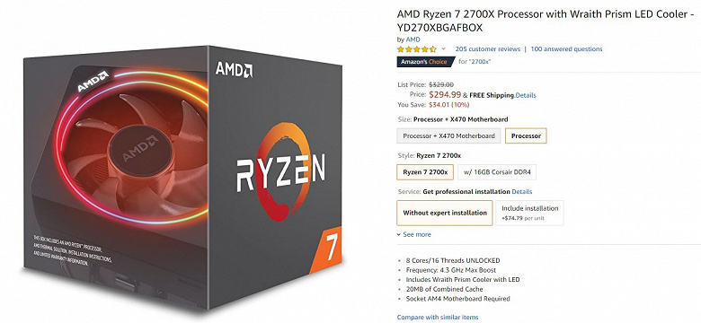701x323 pixels.
Task: Select the Processor + X470 Motherboard size option
Action: point(448,136)
